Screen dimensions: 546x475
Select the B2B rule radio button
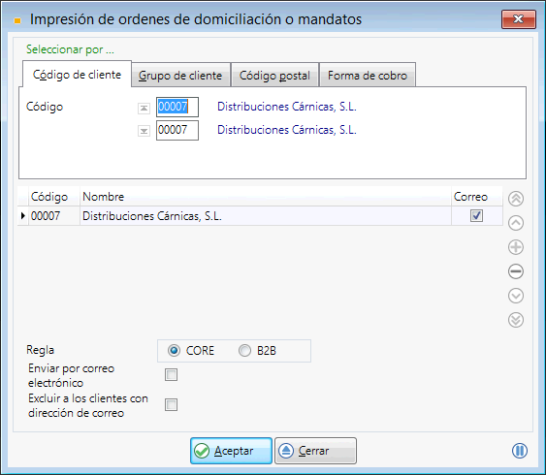[x=244, y=350]
